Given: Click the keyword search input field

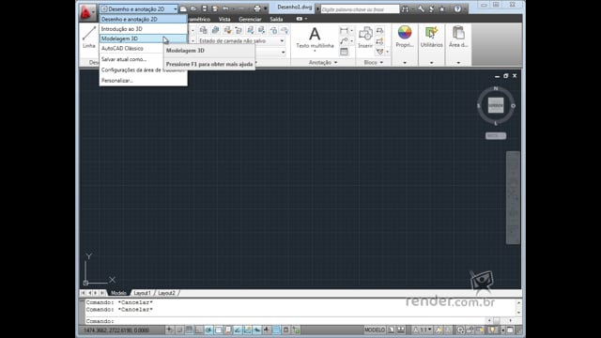Looking at the screenshot, I should (x=360, y=9).
